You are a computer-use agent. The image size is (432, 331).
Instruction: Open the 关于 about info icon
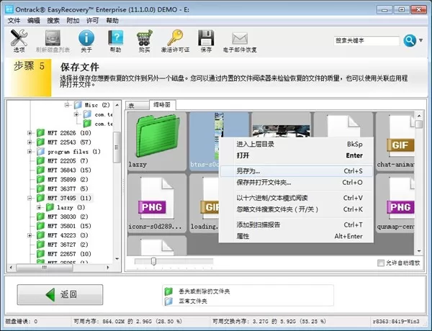86,38
